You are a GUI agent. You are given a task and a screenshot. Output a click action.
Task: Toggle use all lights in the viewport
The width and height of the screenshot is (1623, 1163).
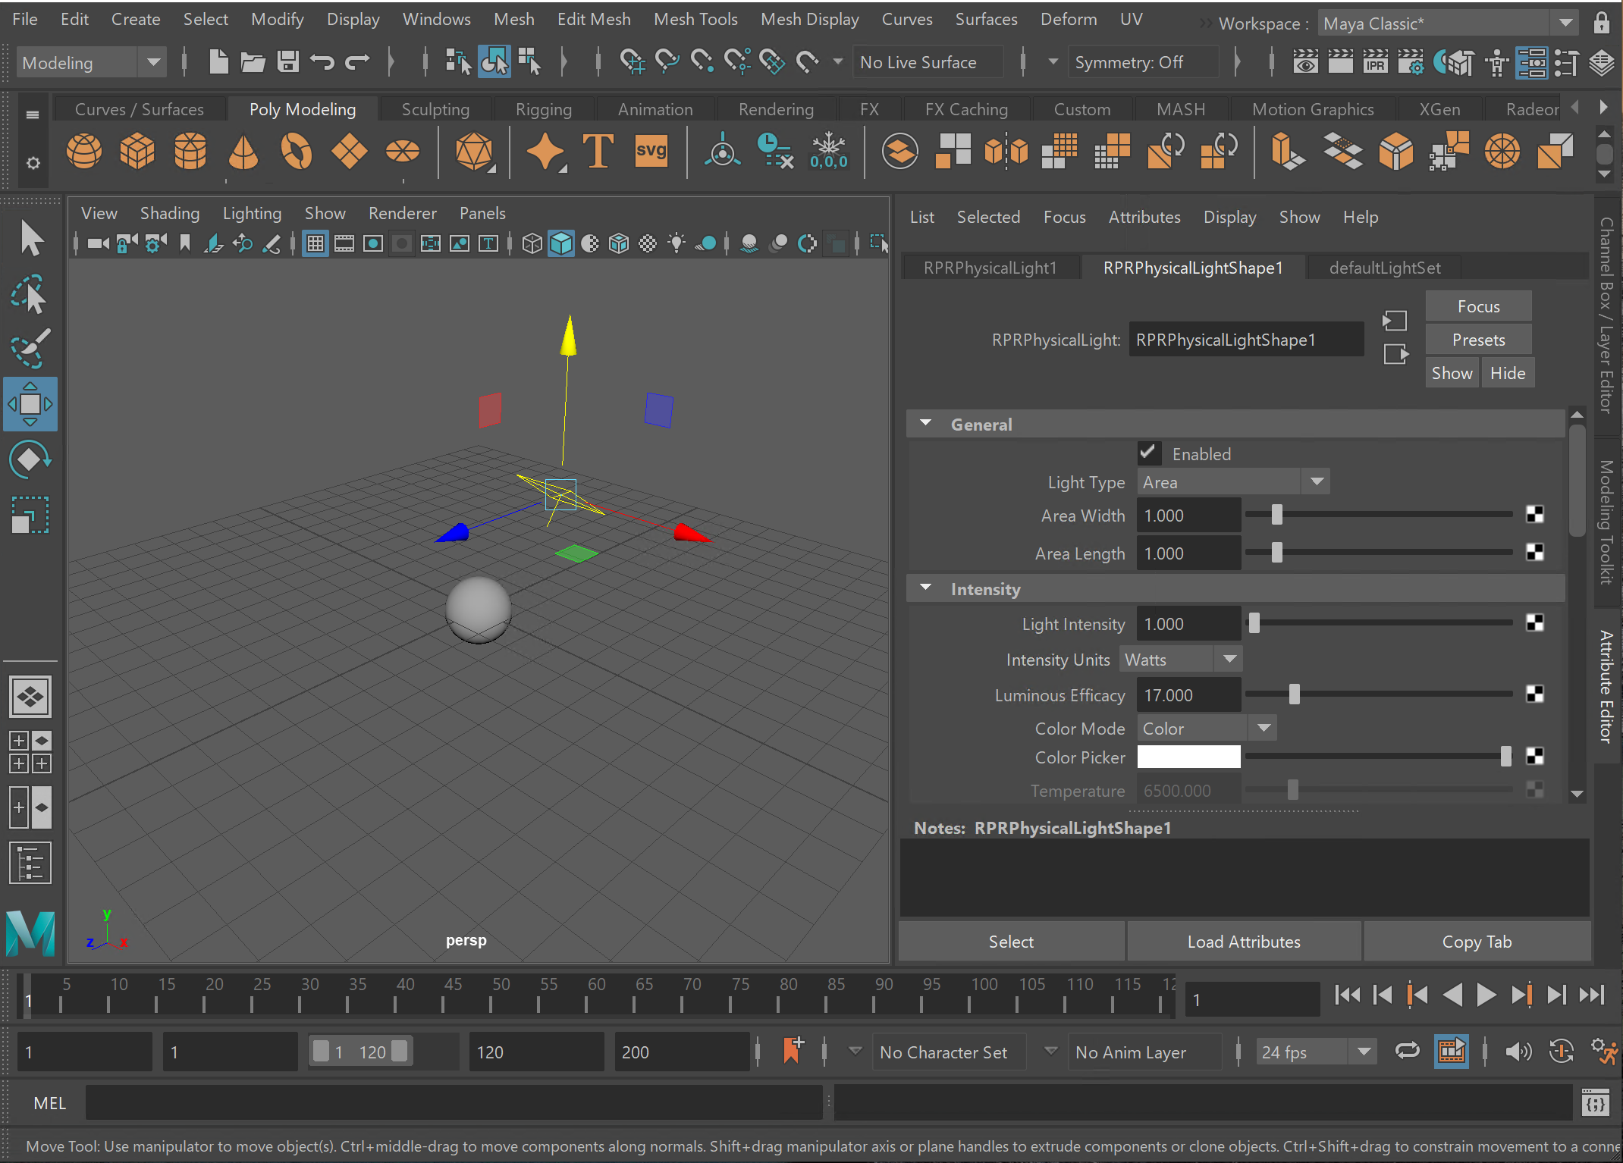click(x=677, y=243)
